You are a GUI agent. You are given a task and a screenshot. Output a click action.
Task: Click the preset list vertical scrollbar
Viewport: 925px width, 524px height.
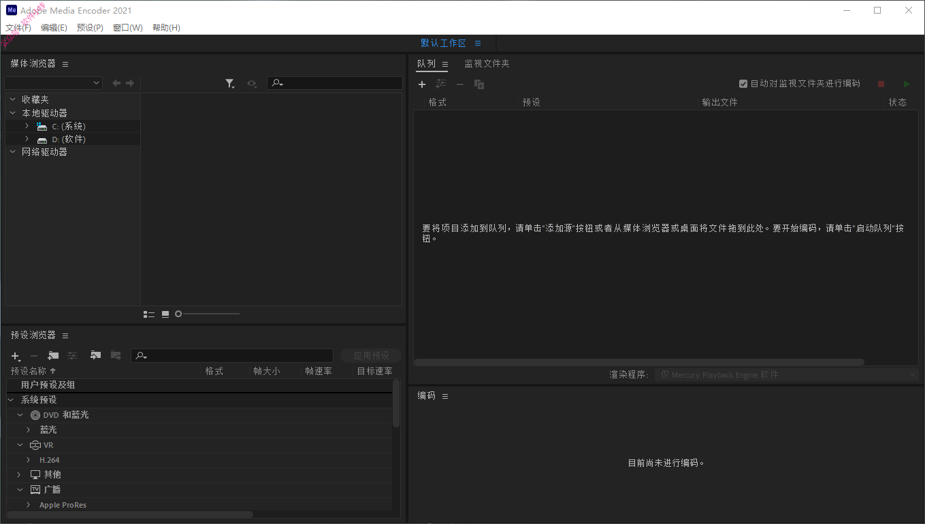[x=396, y=404]
